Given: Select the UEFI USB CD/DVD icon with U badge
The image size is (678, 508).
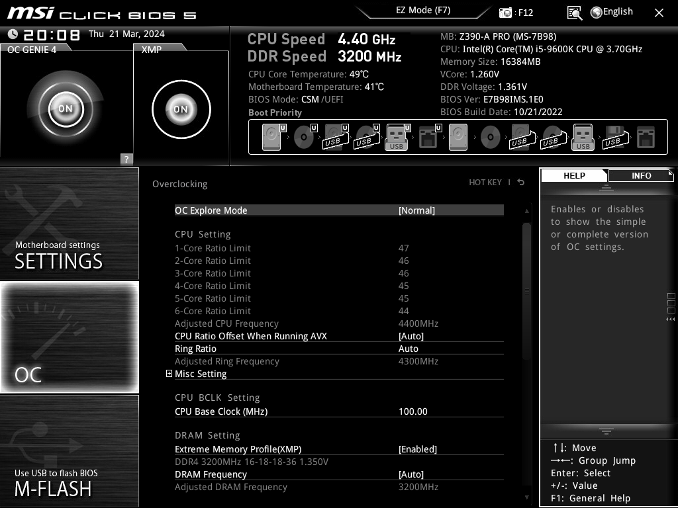Looking at the screenshot, I should [367, 137].
